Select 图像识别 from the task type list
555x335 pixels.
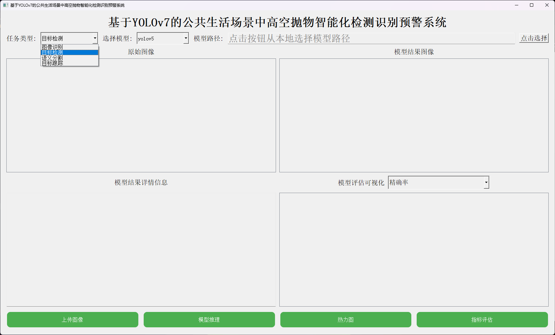pos(70,47)
